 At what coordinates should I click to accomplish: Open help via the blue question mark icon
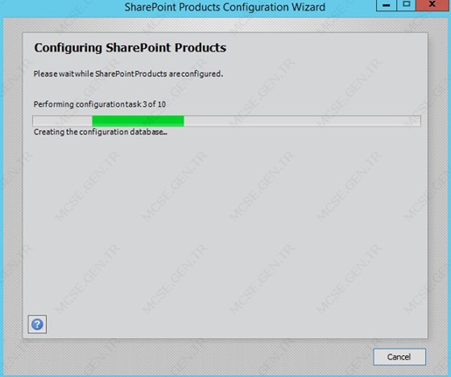37,324
